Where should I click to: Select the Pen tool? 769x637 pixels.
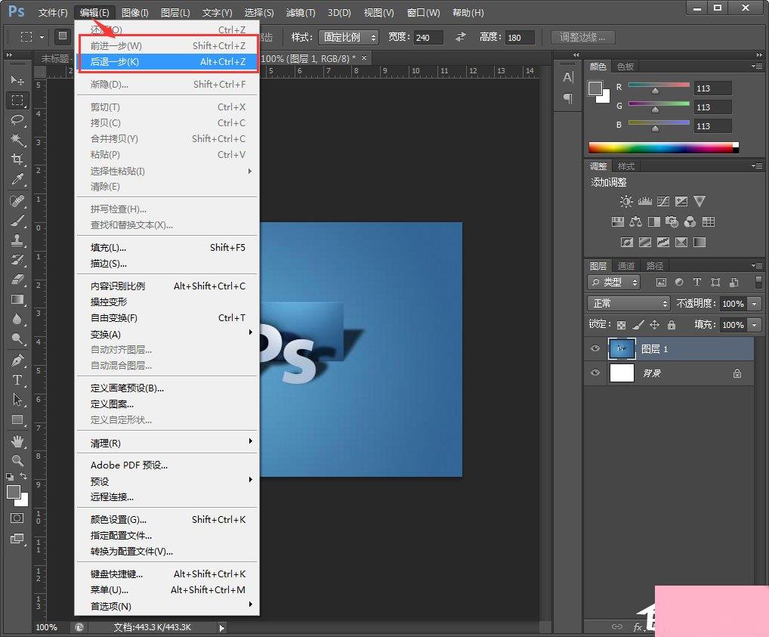17,360
